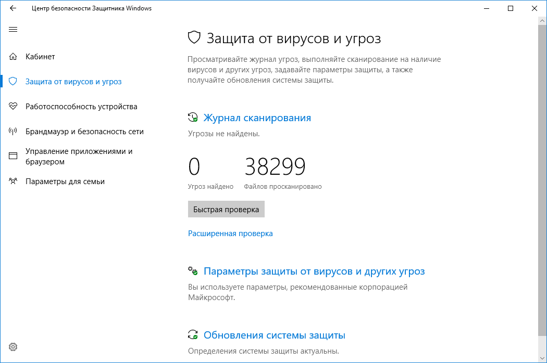Start a Быстрая проверка scan
547x363 pixels.
coord(226,209)
